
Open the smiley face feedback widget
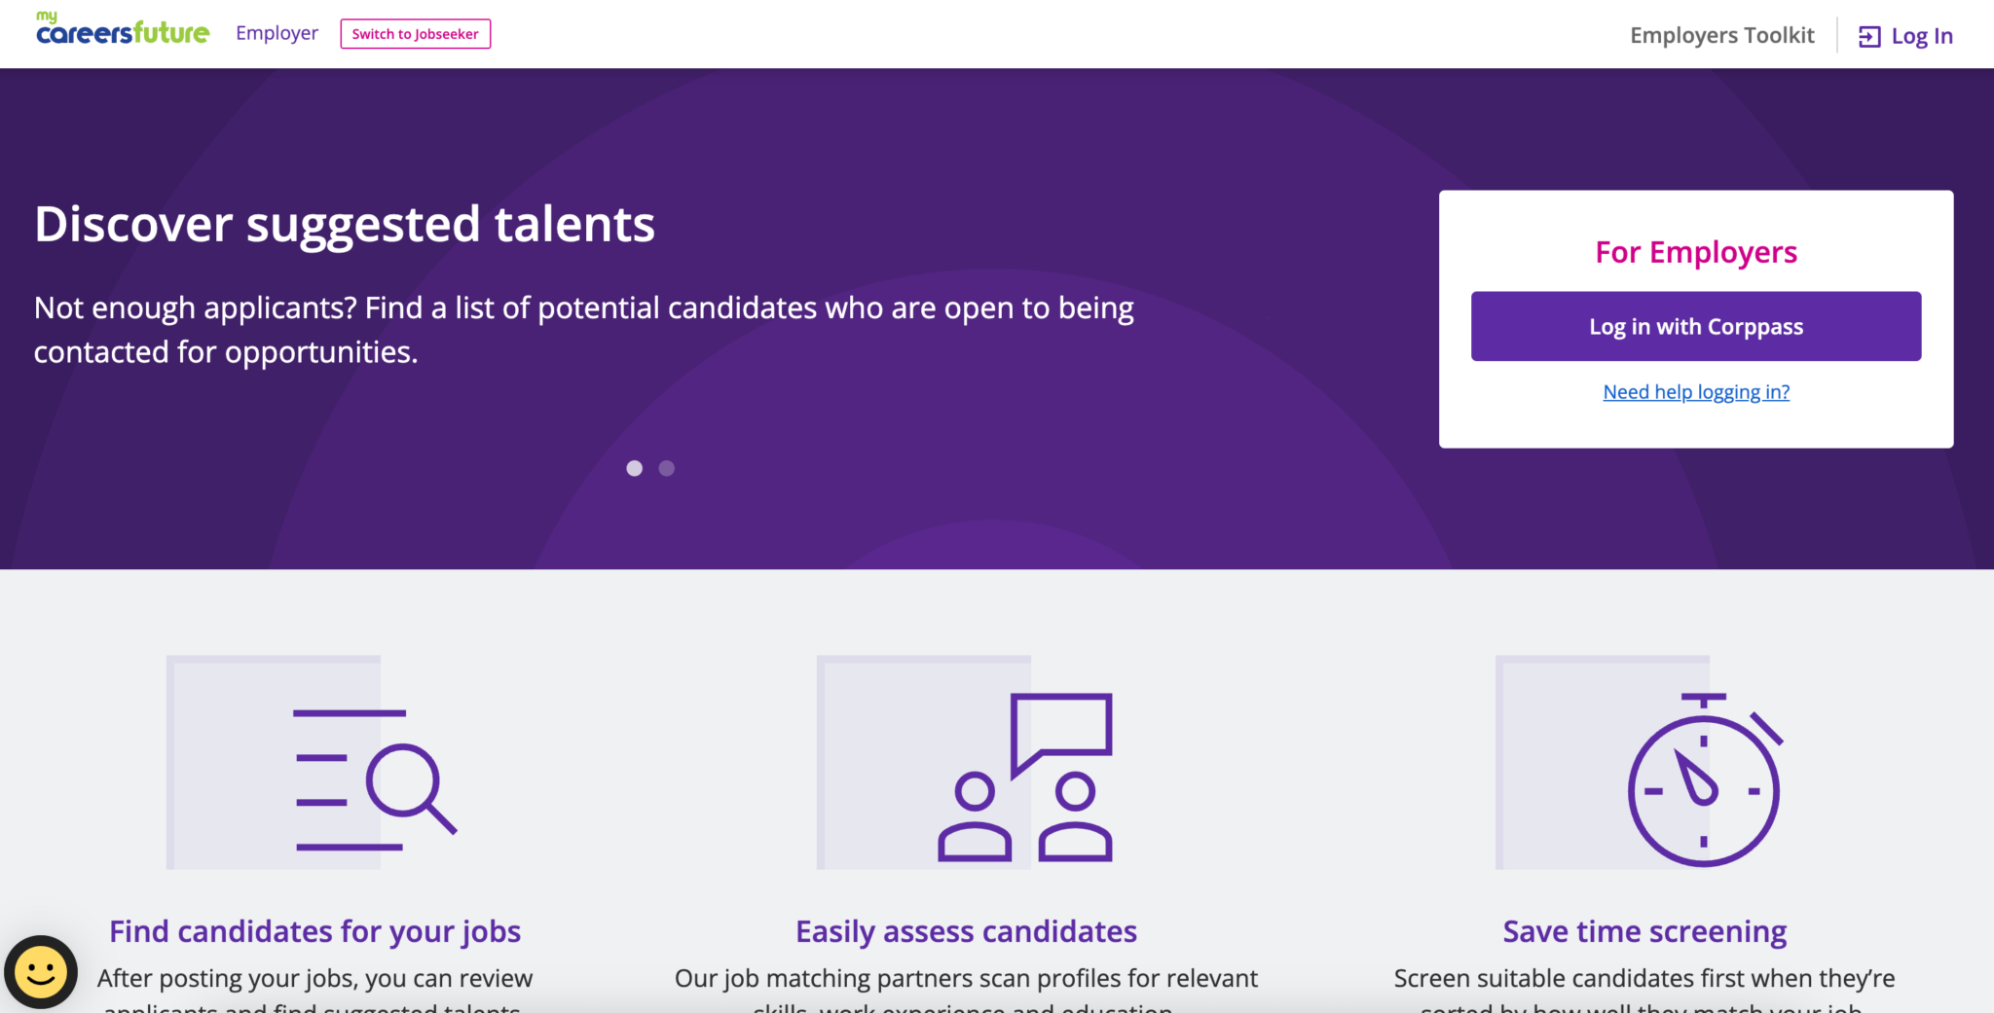point(41,971)
